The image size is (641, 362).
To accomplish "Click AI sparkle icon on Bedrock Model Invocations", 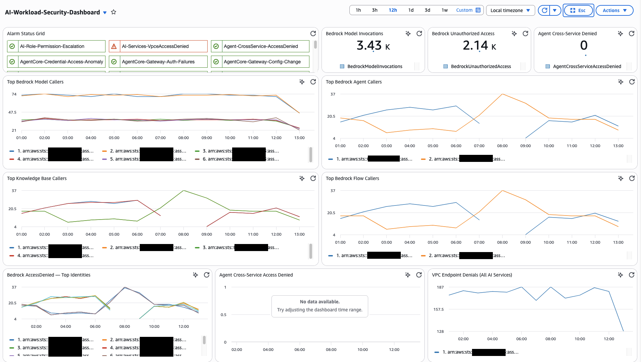I will pos(408,34).
